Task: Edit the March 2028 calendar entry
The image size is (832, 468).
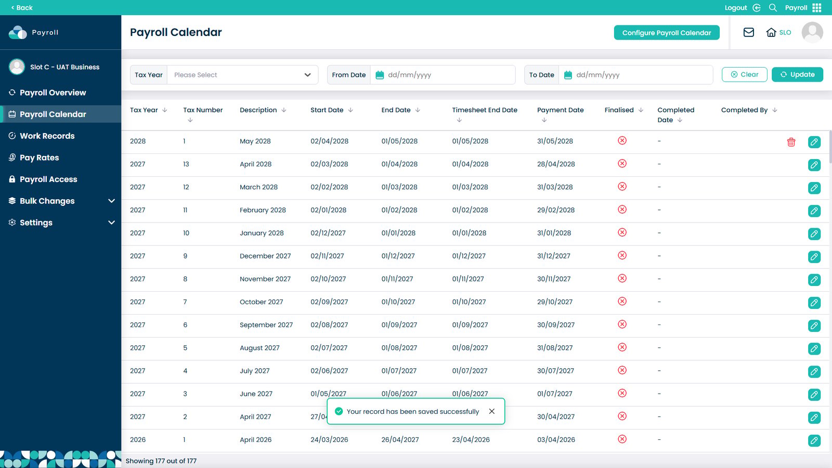Action: pos(814,188)
